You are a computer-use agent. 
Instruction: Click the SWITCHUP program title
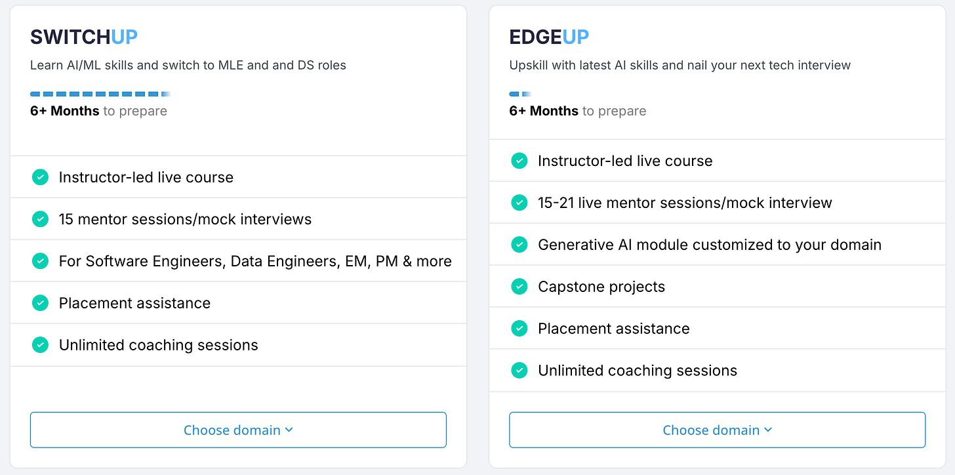click(x=84, y=37)
